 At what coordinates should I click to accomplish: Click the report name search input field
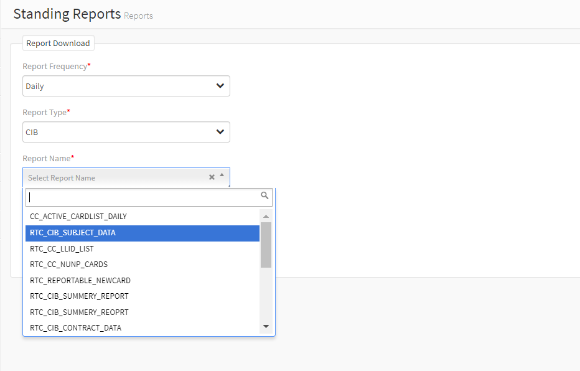149,197
